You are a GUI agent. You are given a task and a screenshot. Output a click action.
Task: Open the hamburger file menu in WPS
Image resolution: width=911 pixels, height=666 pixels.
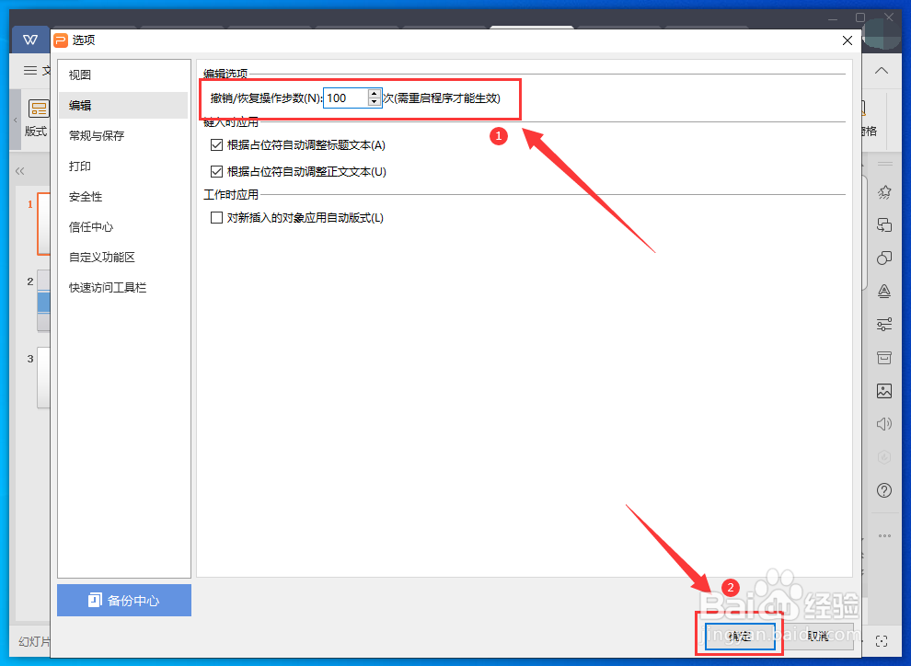[30, 70]
